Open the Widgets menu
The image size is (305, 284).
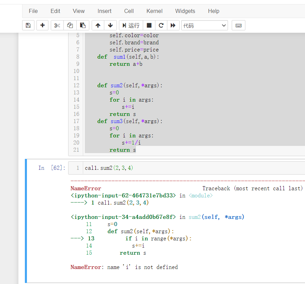(185, 11)
